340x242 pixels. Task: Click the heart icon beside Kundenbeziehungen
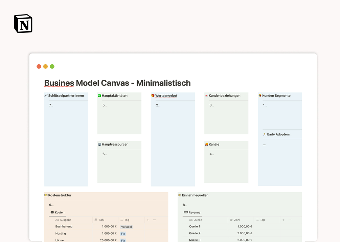click(x=206, y=96)
